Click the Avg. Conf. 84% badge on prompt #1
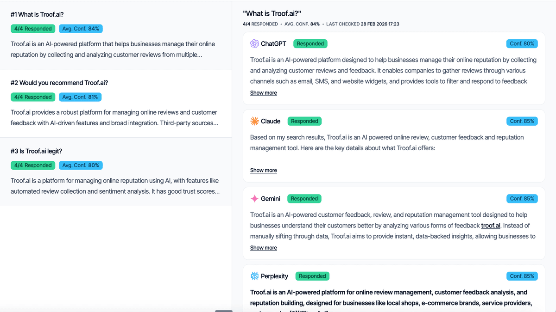Screen dimensions: 556x312 (x=81, y=28)
